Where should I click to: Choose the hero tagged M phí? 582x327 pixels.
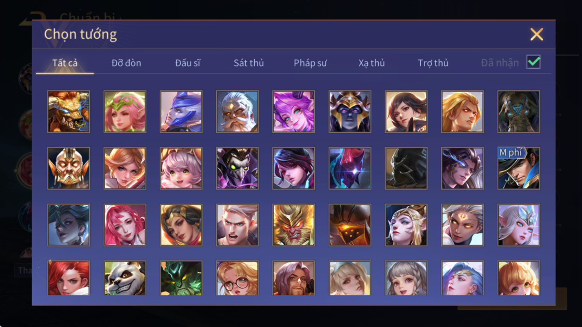(518, 168)
